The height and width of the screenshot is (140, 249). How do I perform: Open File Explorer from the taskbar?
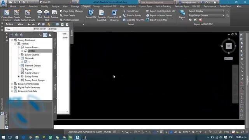point(37,137)
